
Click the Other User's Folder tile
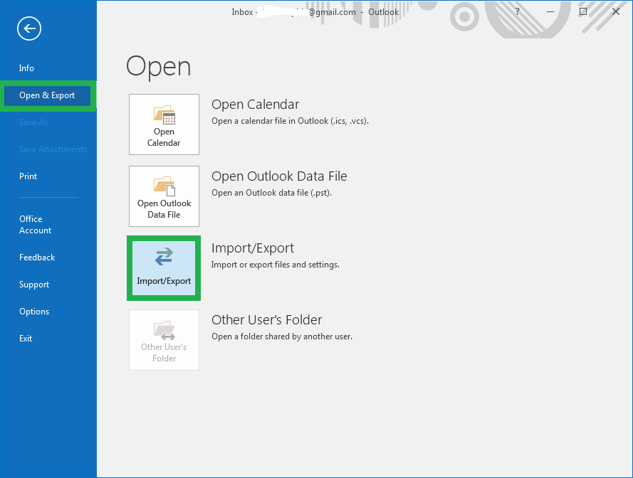coord(164,339)
